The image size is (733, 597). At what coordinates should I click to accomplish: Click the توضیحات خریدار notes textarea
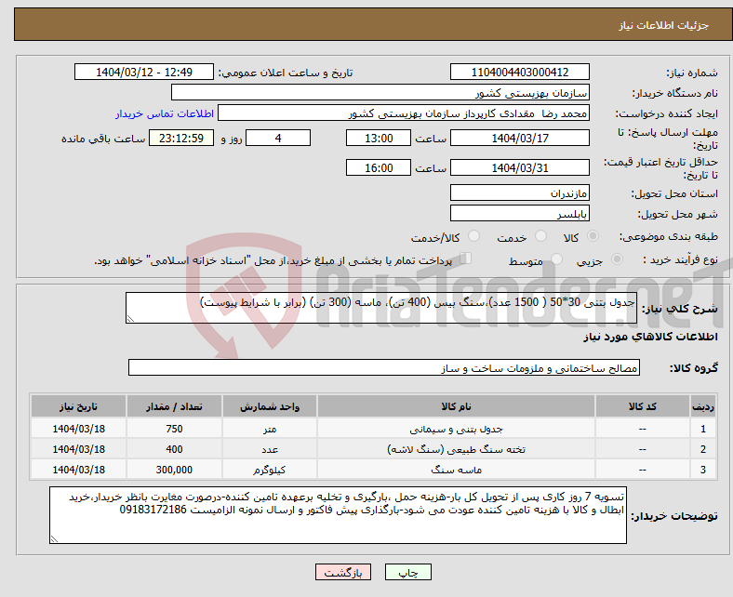[338, 515]
